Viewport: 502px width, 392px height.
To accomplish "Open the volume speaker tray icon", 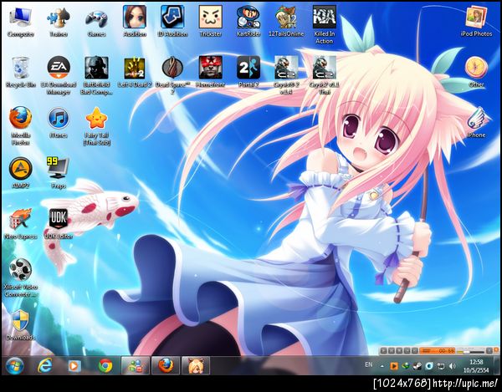I will point(452,366).
